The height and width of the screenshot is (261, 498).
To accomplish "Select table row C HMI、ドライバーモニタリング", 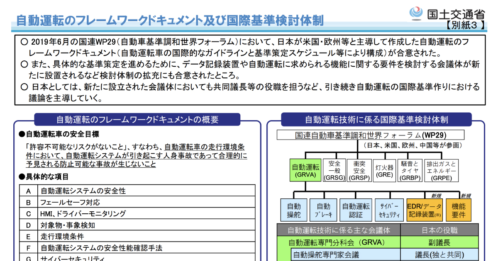I will (137, 214).
